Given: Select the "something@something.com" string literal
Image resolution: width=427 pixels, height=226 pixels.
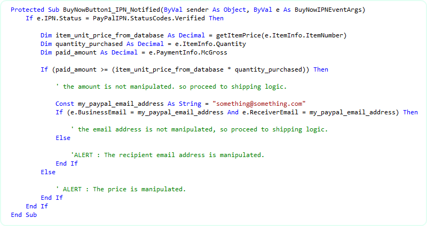Looking at the screenshot, I should coord(258,104).
